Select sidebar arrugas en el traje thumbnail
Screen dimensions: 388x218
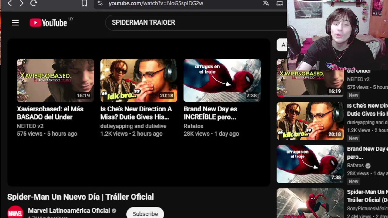point(310,164)
